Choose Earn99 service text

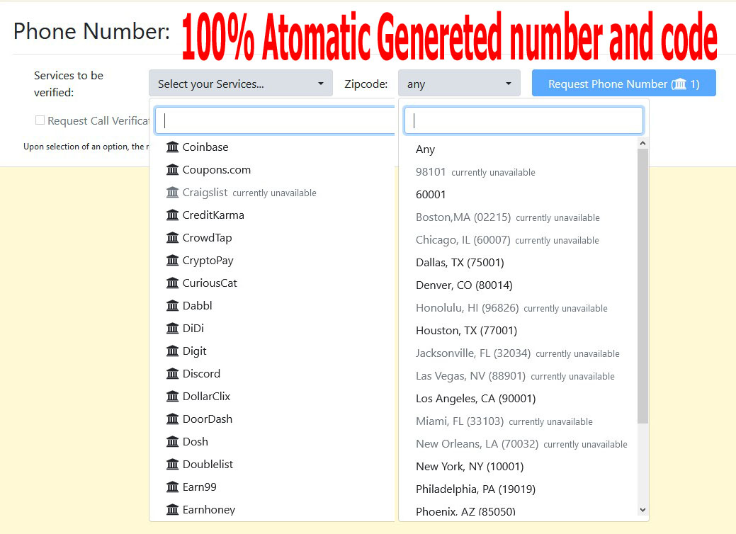coord(200,487)
